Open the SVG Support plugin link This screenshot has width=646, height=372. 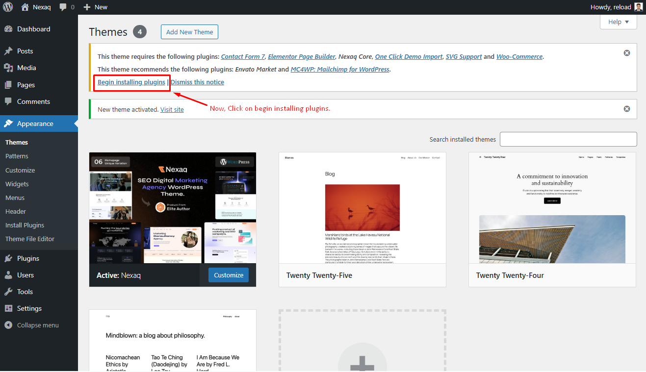pyautogui.click(x=464, y=56)
